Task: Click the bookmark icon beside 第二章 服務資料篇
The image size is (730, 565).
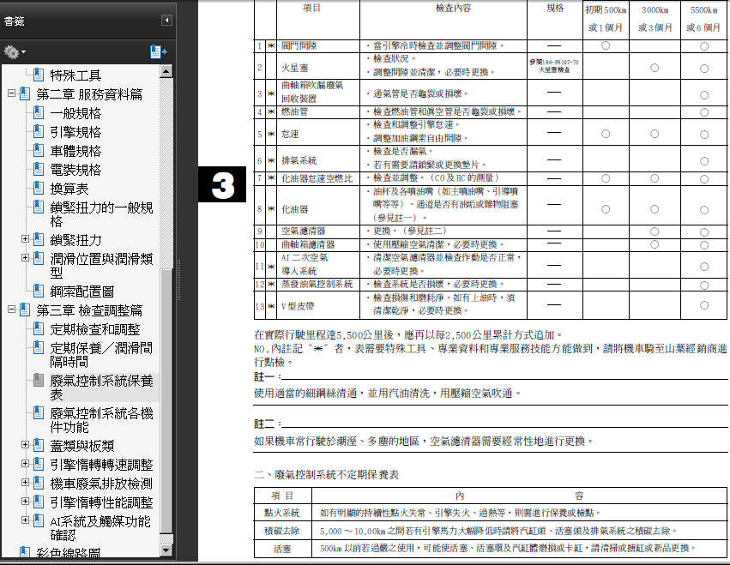Action: tap(25, 93)
